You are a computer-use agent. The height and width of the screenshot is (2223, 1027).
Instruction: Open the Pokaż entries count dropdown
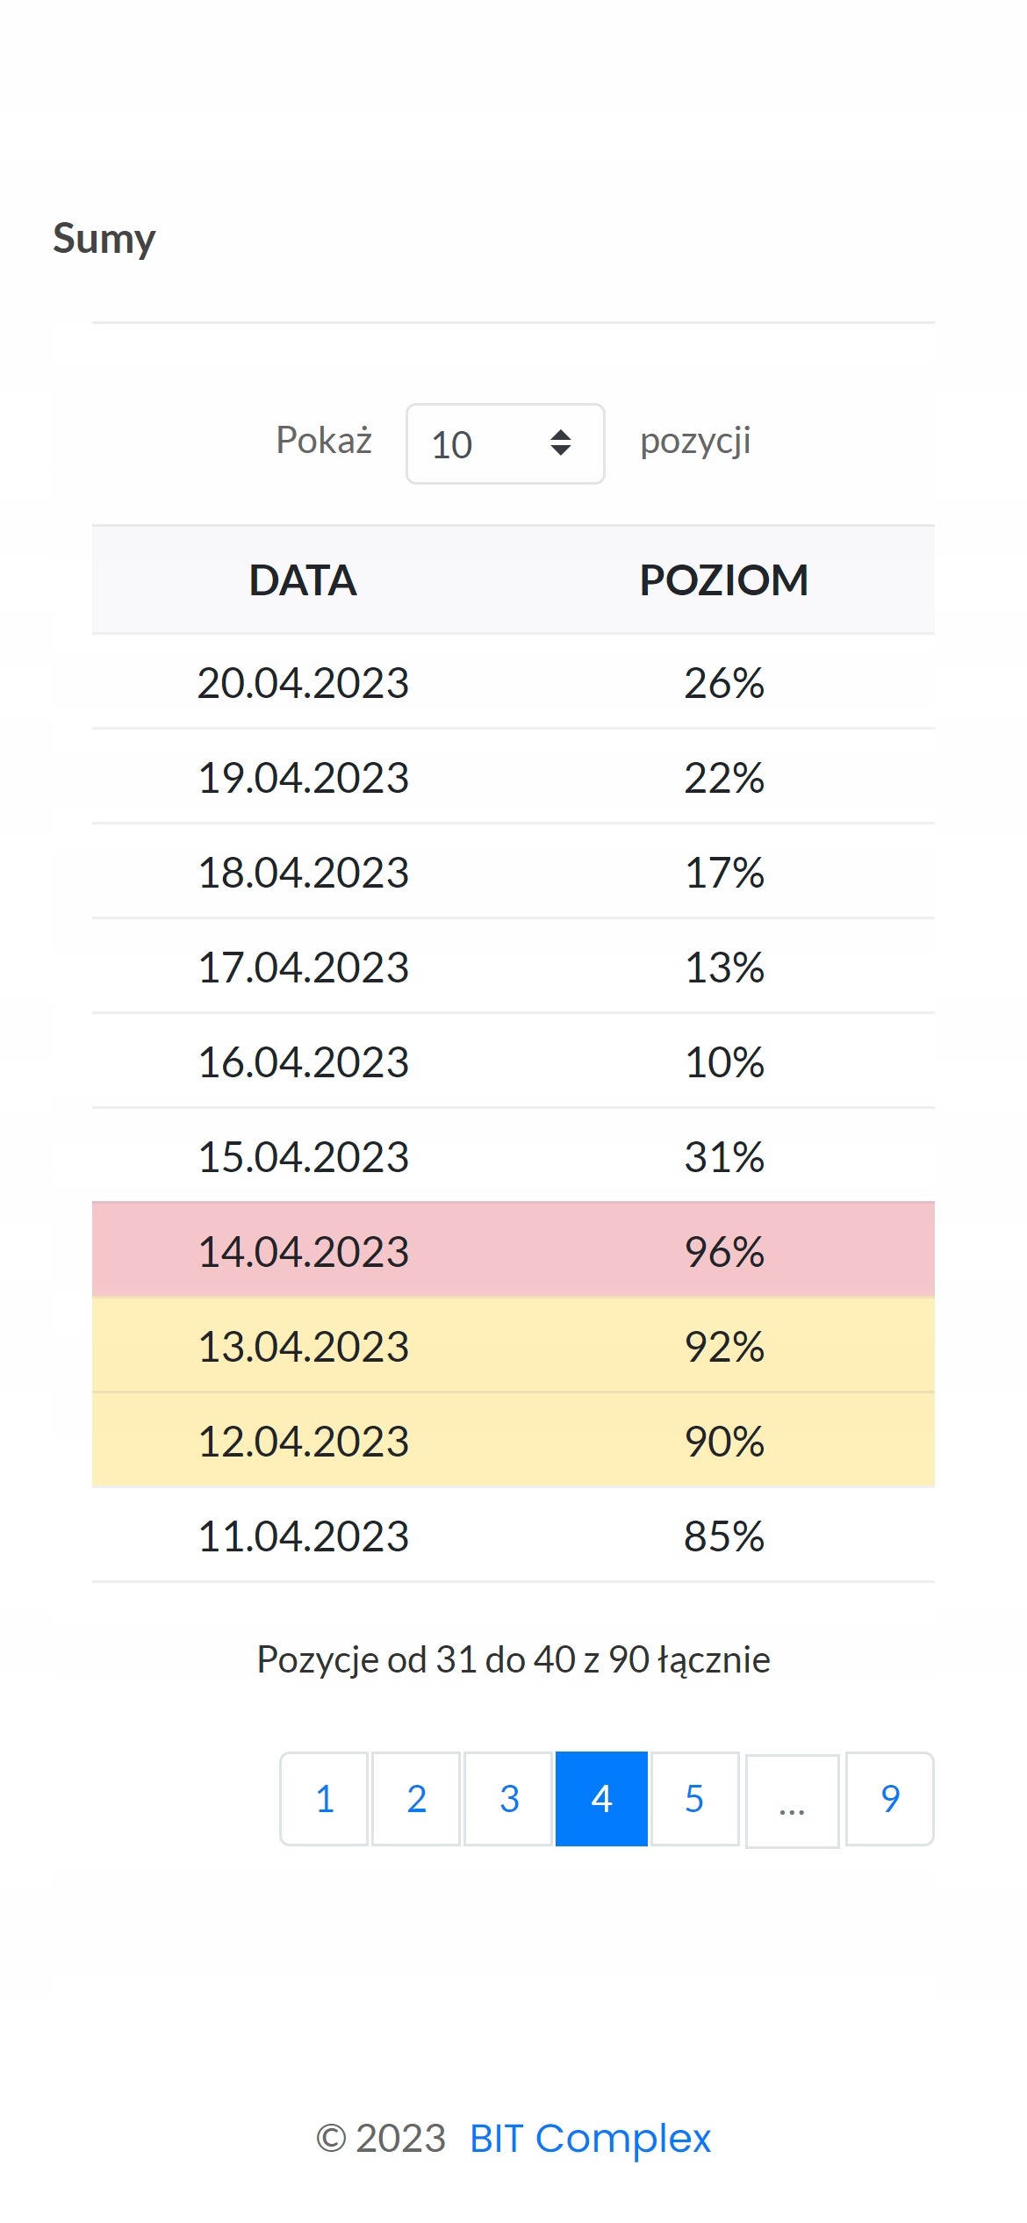coord(505,443)
